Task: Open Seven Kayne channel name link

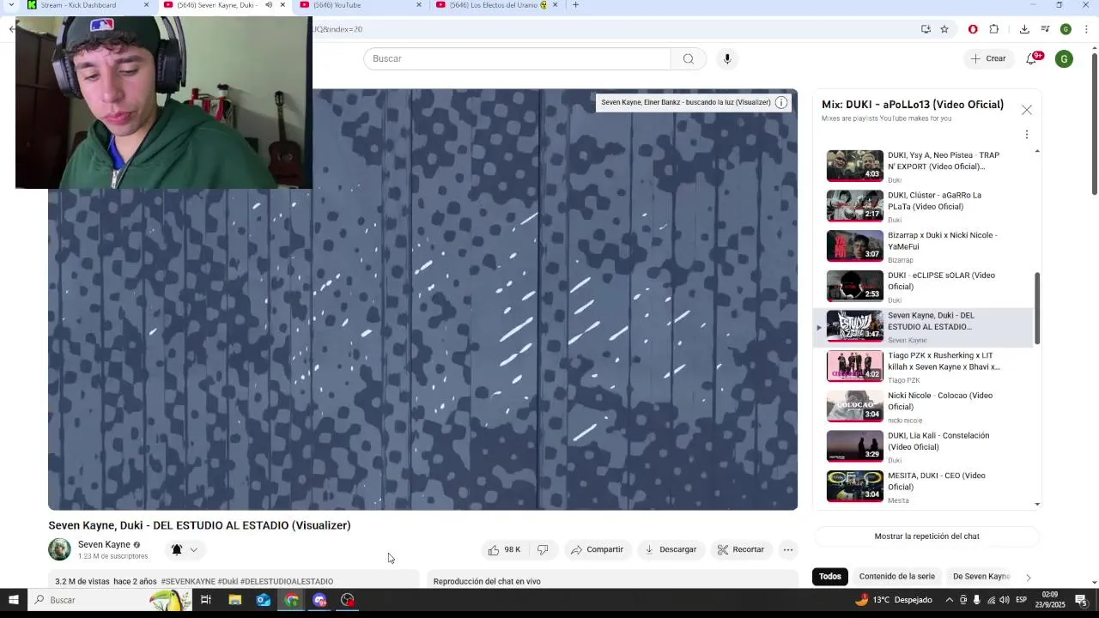Action: (104, 544)
